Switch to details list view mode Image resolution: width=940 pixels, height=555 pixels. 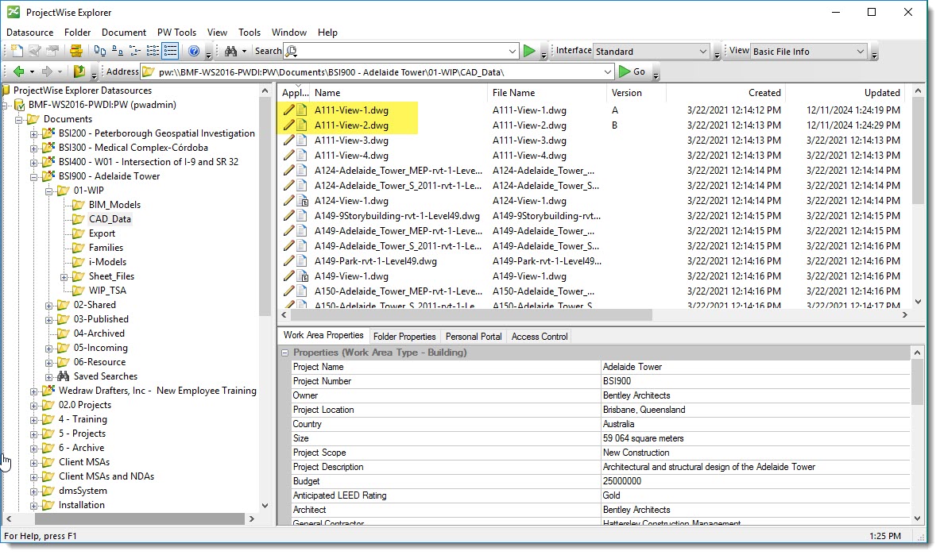point(170,51)
